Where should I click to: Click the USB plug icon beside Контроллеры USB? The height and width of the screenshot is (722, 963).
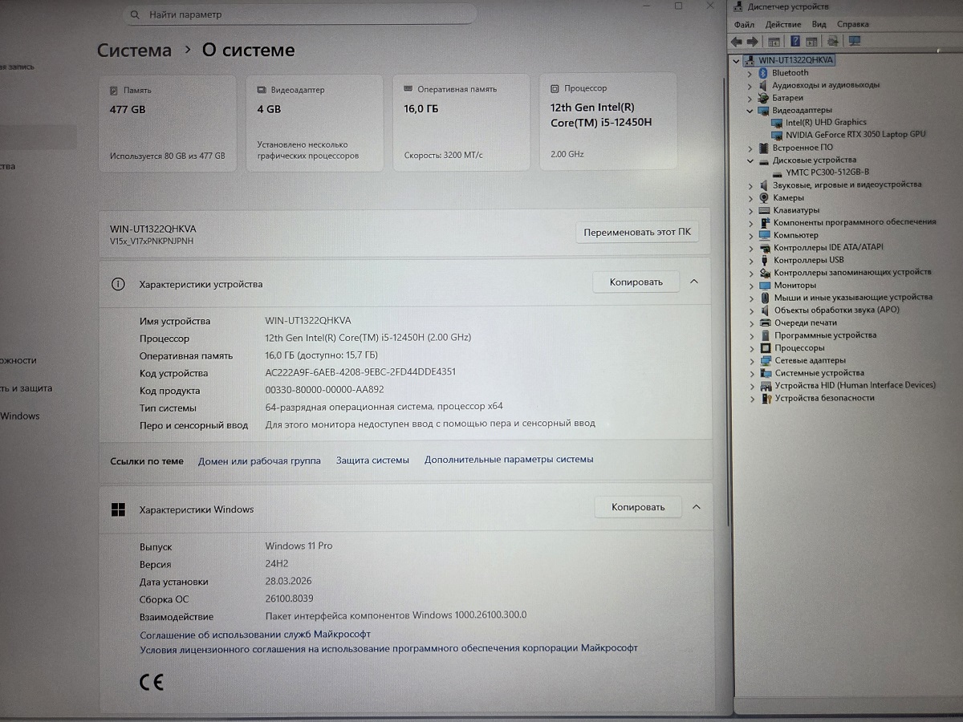coord(765,260)
